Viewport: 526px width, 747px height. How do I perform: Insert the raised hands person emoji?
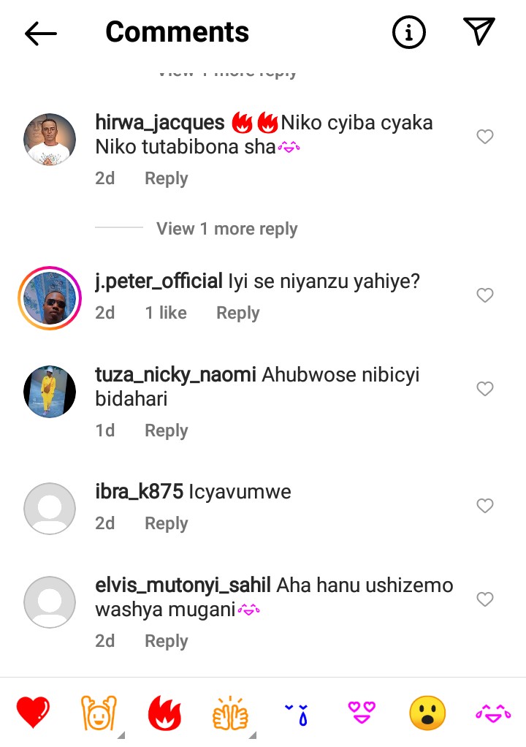[x=99, y=713]
